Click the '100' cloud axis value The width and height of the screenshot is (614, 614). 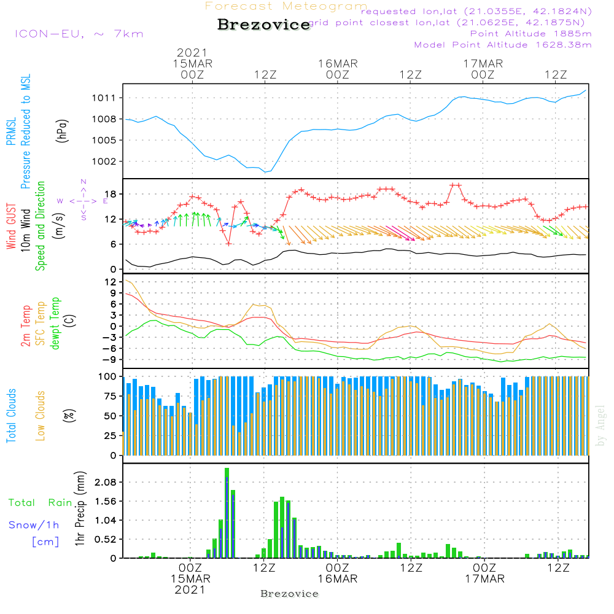pos(107,377)
